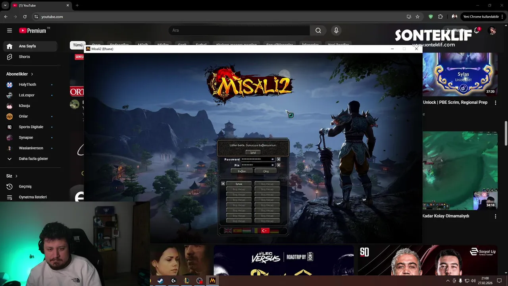
Task: Select the German flag language
Action: [x=274, y=231]
